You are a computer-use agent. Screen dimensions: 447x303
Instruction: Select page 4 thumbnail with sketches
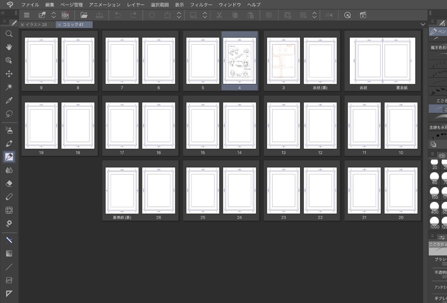point(240,60)
